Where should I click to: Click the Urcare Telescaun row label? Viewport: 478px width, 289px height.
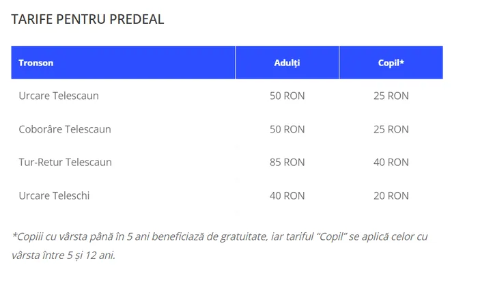(59, 96)
